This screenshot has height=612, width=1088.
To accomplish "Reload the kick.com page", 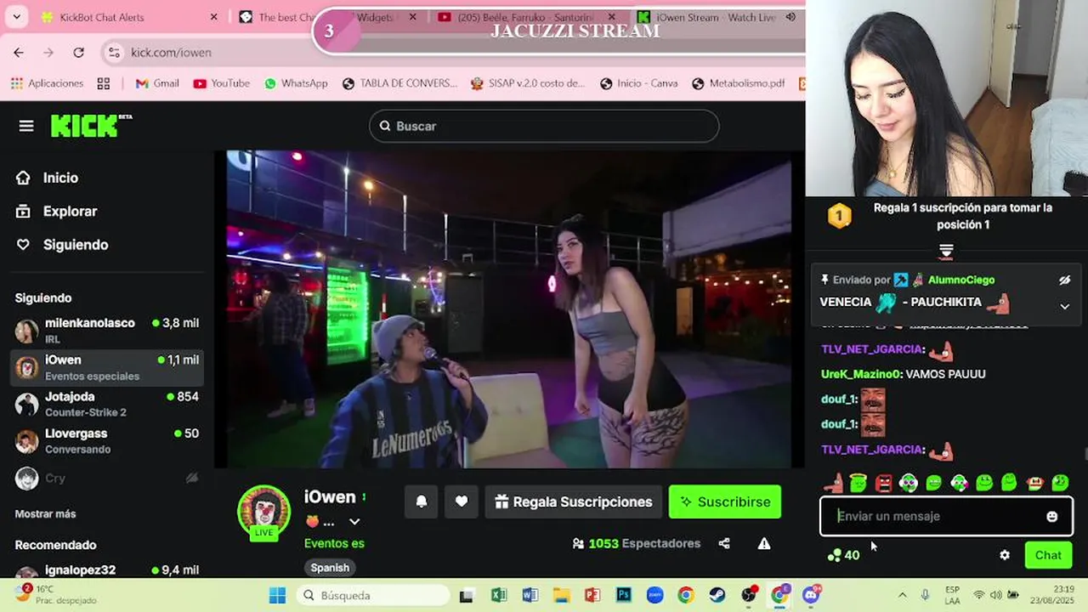I will [x=78, y=52].
